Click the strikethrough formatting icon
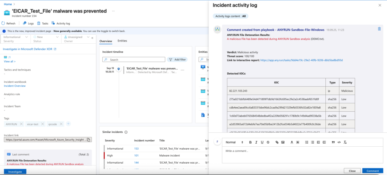The width and height of the screenshot is (387, 175). coord(268,142)
